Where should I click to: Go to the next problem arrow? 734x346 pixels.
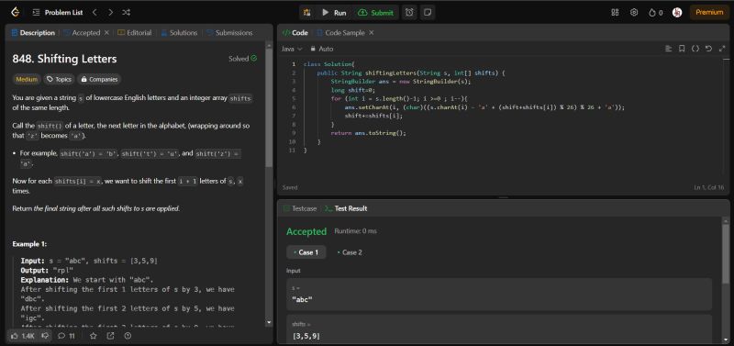[110, 13]
